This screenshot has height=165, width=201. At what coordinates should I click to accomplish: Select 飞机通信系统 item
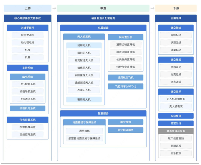(x=28, y=99)
